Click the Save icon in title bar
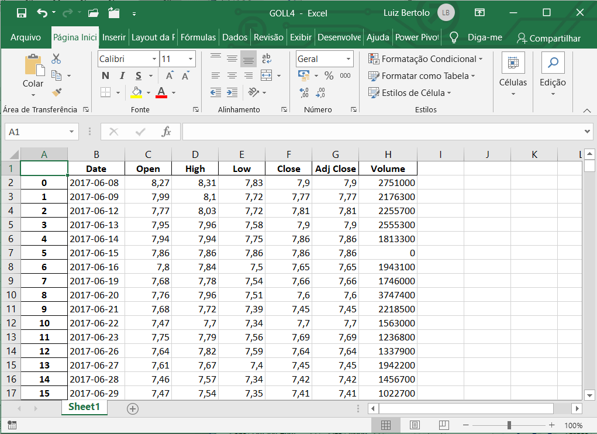597x434 pixels. coord(22,13)
